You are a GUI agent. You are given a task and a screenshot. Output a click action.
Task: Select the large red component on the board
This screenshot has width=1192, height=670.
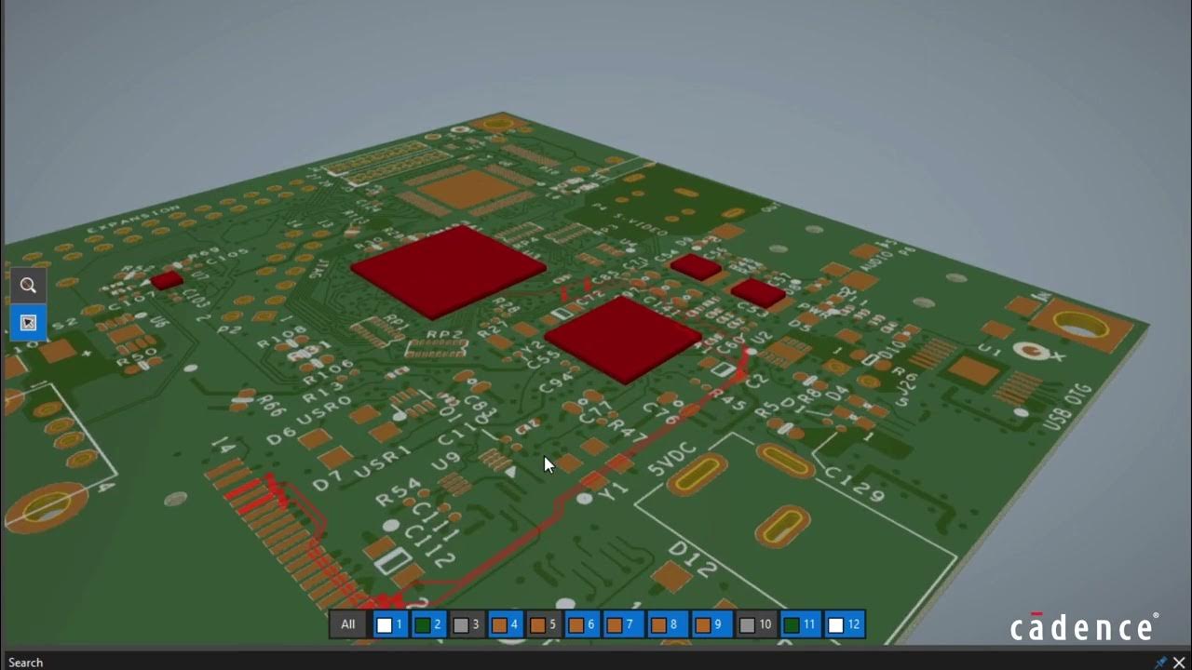tap(448, 269)
